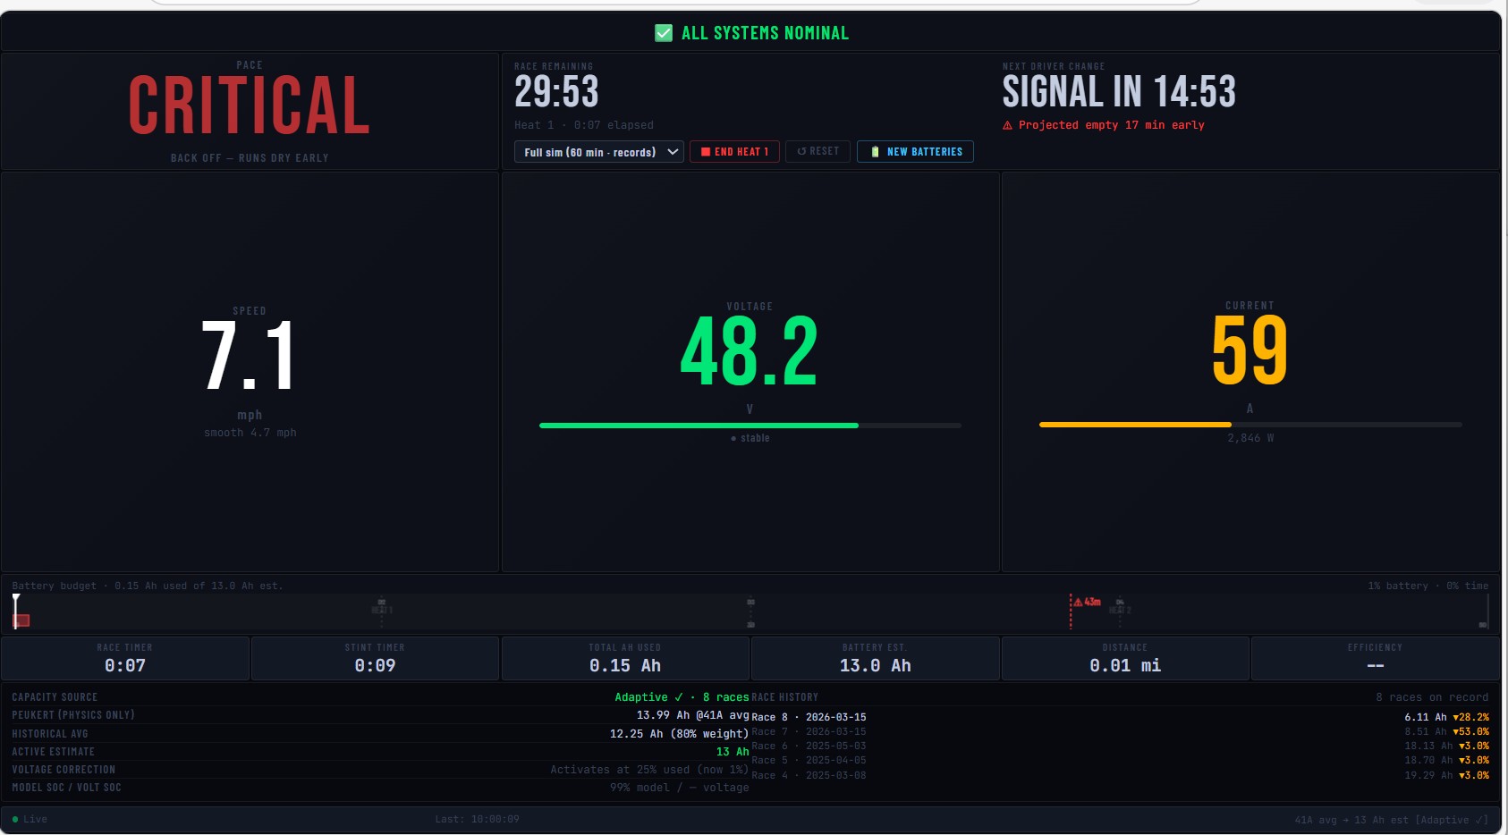Click the Reset button

(x=818, y=152)
